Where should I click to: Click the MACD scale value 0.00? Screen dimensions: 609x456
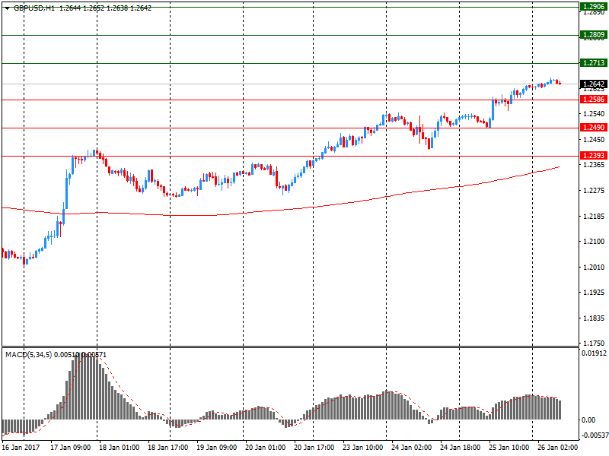coord(588,420)
